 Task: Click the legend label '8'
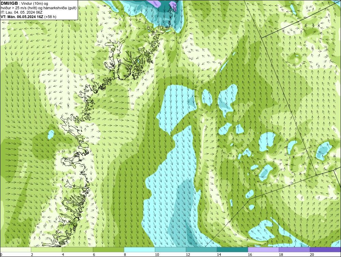pyautogui.click(x=125, y=255)
